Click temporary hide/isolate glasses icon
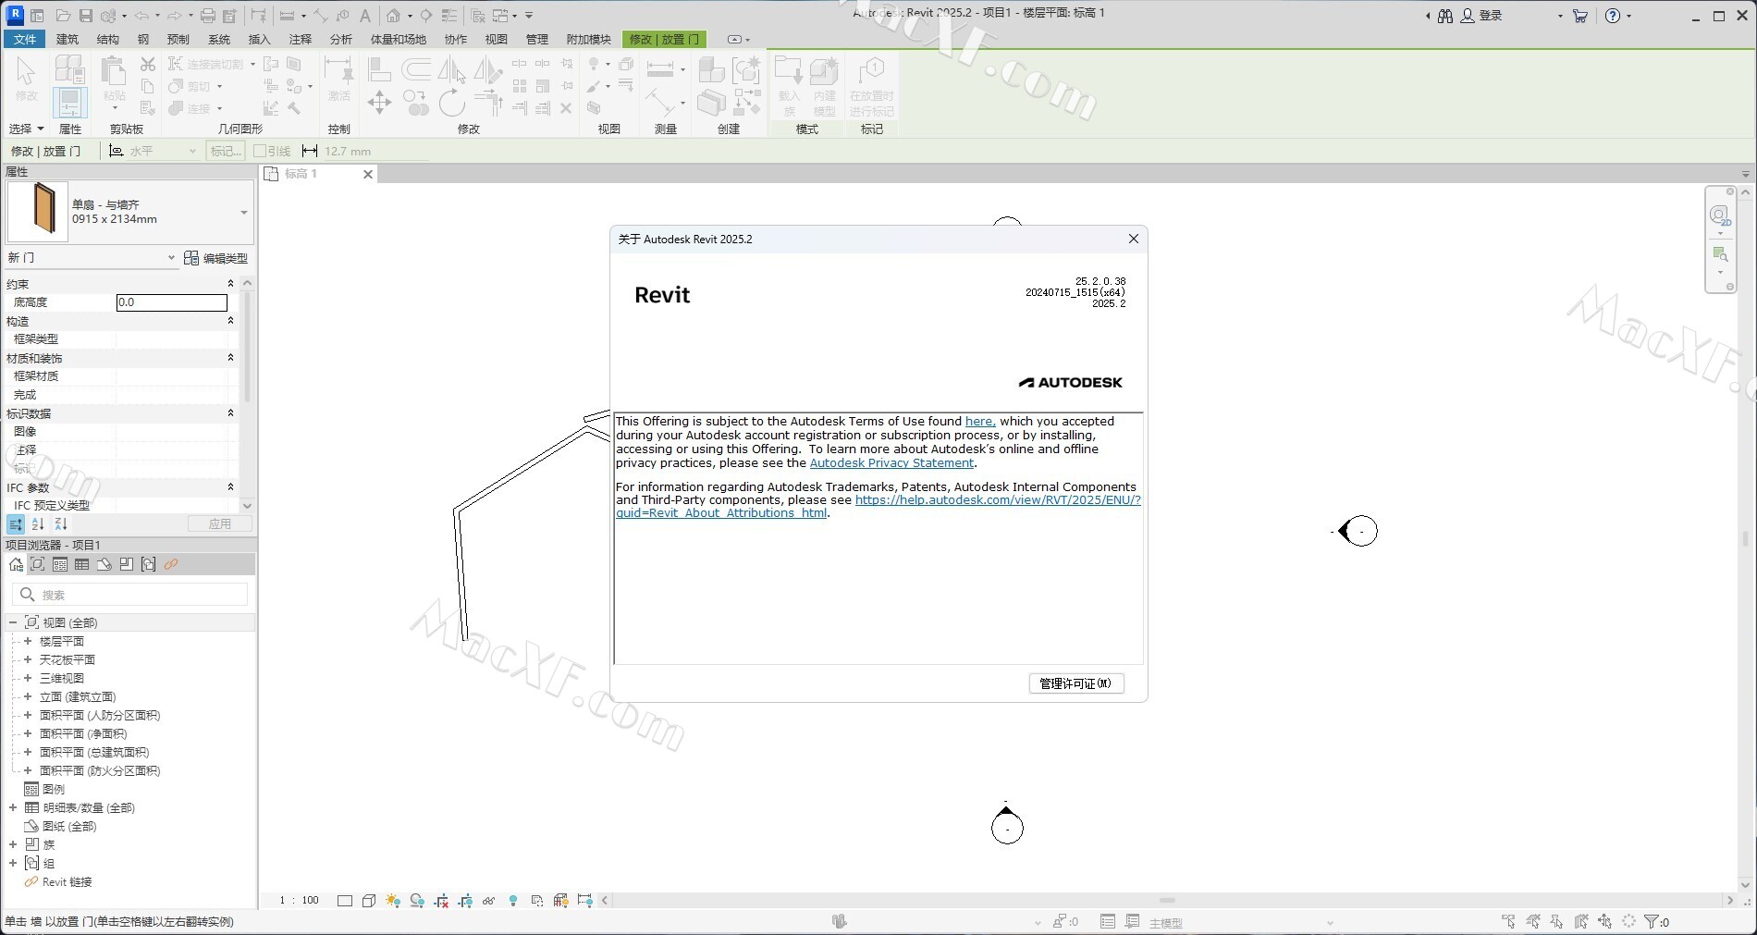Viewport: 1757px width, 935px height. [488, 900]
